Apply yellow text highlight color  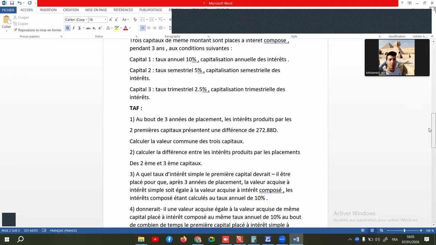[116, 28]
